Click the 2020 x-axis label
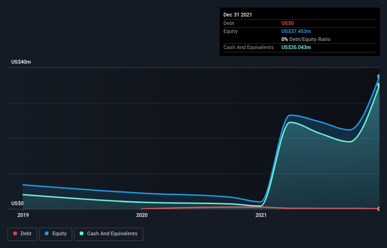 click(142, 215)
